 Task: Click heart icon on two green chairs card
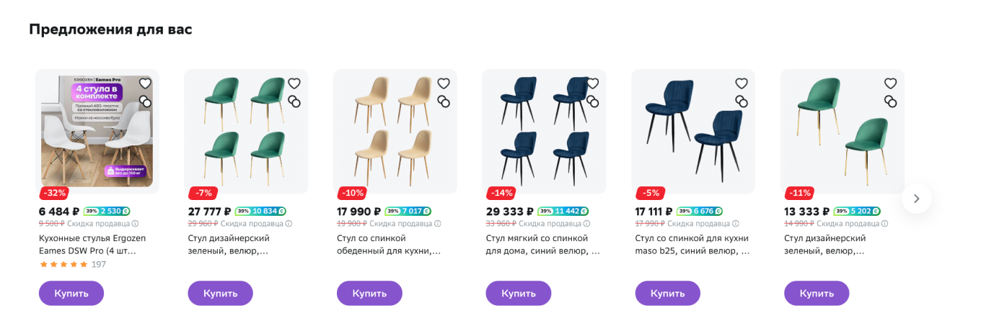(x=890, y=83)
